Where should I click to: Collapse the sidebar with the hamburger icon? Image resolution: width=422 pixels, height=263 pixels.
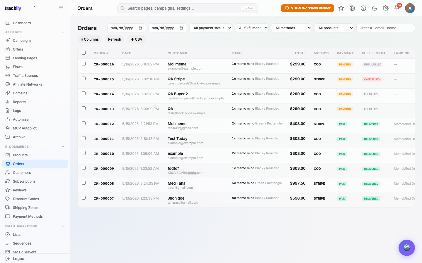tap(61, 8)
